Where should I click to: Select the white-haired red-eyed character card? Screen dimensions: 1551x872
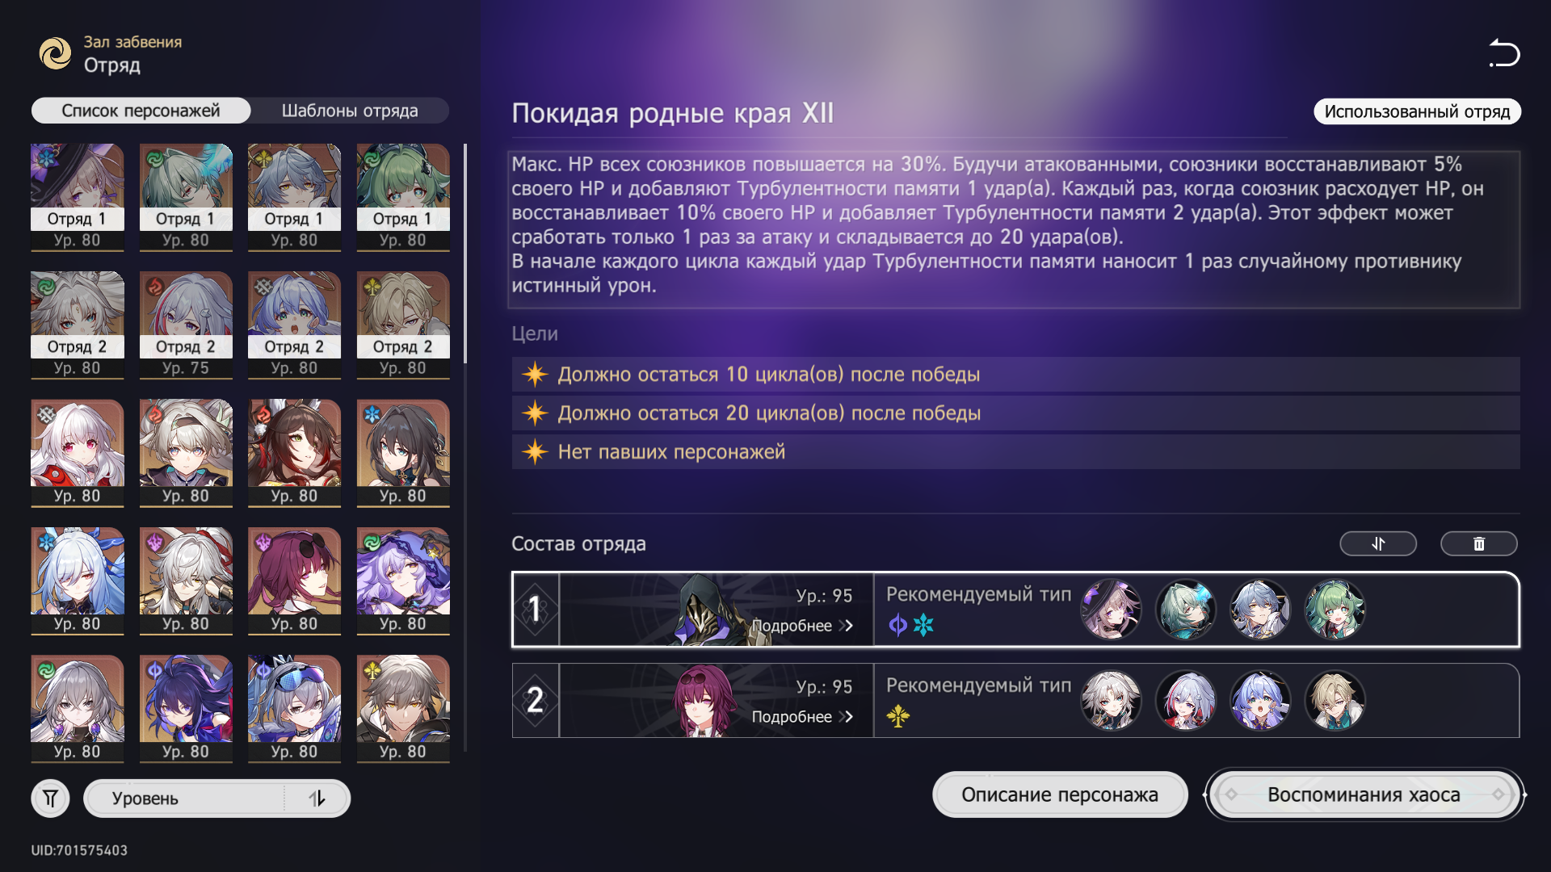coord(78,453)
